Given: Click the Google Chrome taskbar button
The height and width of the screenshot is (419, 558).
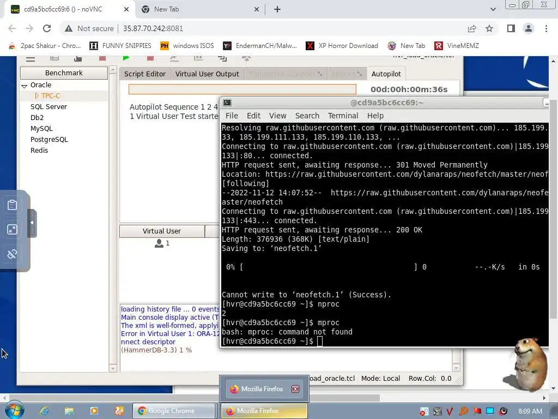Looking at the screenshot, I should (x=174, y=411).
